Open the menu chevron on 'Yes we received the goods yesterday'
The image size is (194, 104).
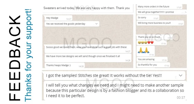(x=97, y=24)
